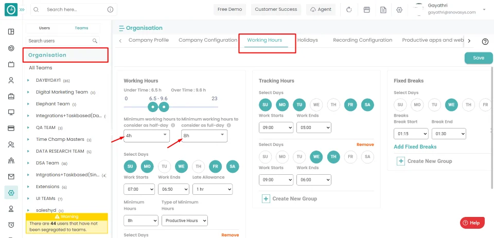Click the mail envelope icon in sidebar
The height and width of the screenshot is (238, 494).
pyautogui.click(x=11, y=176)
